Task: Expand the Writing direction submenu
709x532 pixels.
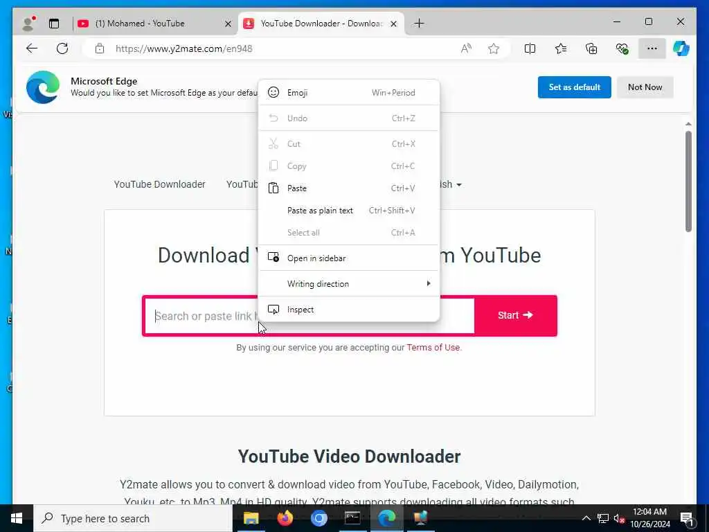Action: 349,283
